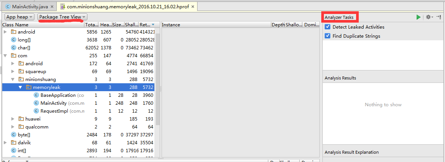Toggle Find Duplicate Strings checkbox
This screenshot has height=162, width=445.
tap(328, 36)
